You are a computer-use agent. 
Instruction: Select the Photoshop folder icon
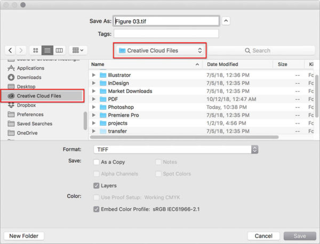(103, 107)
